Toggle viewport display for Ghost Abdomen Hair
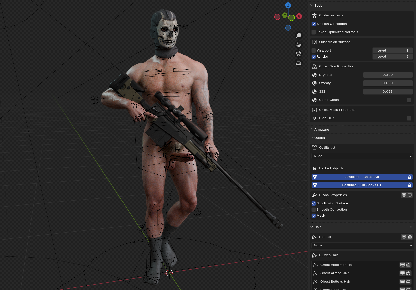The width and height of the screenshot is (416, 290). click(x=403, y=265)
